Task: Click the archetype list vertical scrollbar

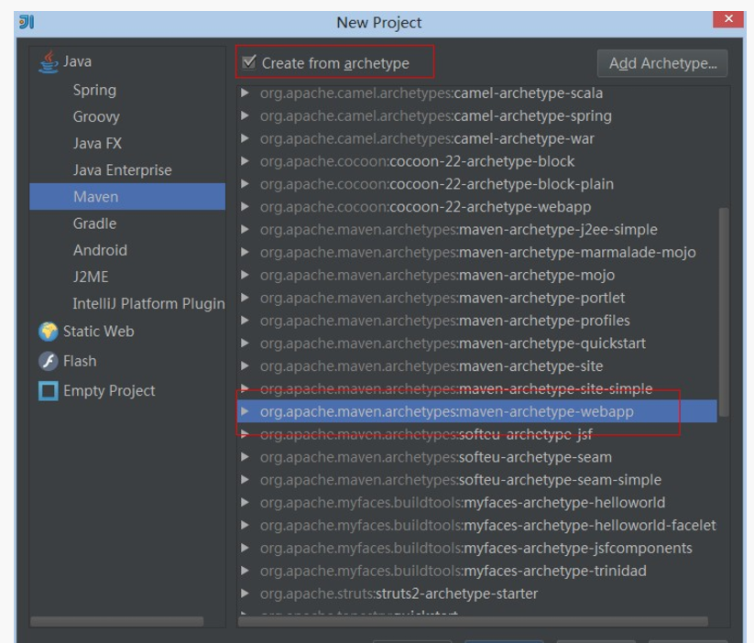Action: 724,312
